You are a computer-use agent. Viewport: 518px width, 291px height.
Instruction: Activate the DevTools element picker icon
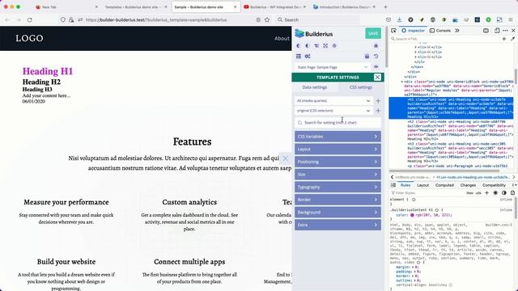pyautogui.click(x=393, y=31)
